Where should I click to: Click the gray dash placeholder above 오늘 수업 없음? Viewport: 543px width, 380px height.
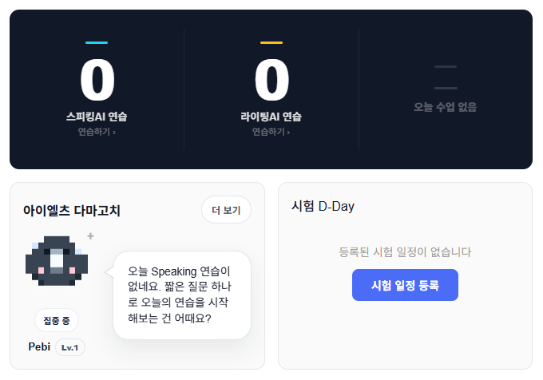click(446, 77)
